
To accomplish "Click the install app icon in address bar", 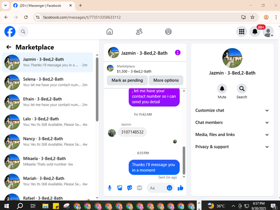I will [x=244, y=17].
